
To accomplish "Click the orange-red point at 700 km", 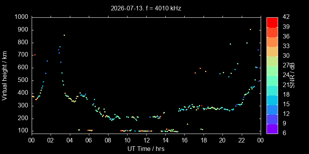I will (x=35, y=55).
